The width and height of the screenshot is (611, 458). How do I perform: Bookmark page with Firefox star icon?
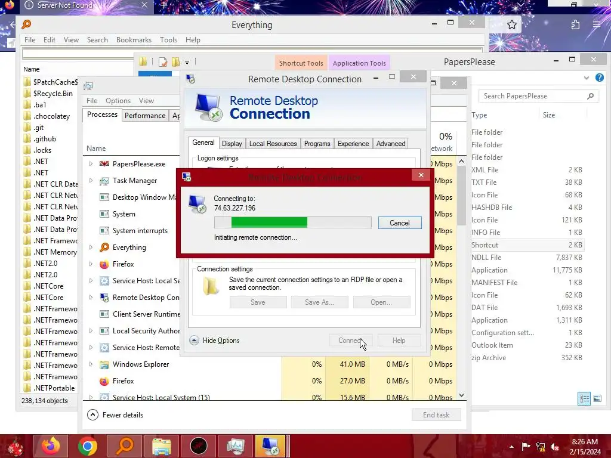pos(511,25)
